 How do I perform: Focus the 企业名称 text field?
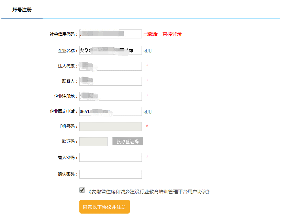coord(110,50)
